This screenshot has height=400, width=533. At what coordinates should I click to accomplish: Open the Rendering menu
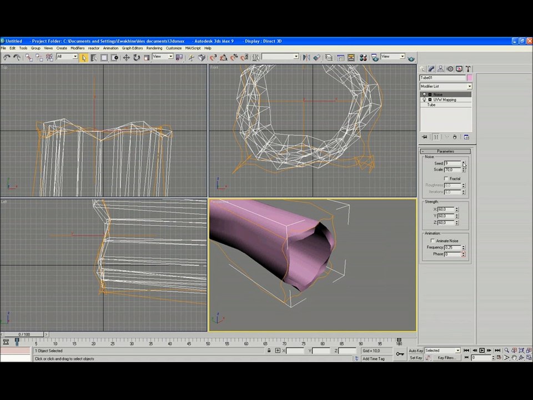(x=154, y=48)
